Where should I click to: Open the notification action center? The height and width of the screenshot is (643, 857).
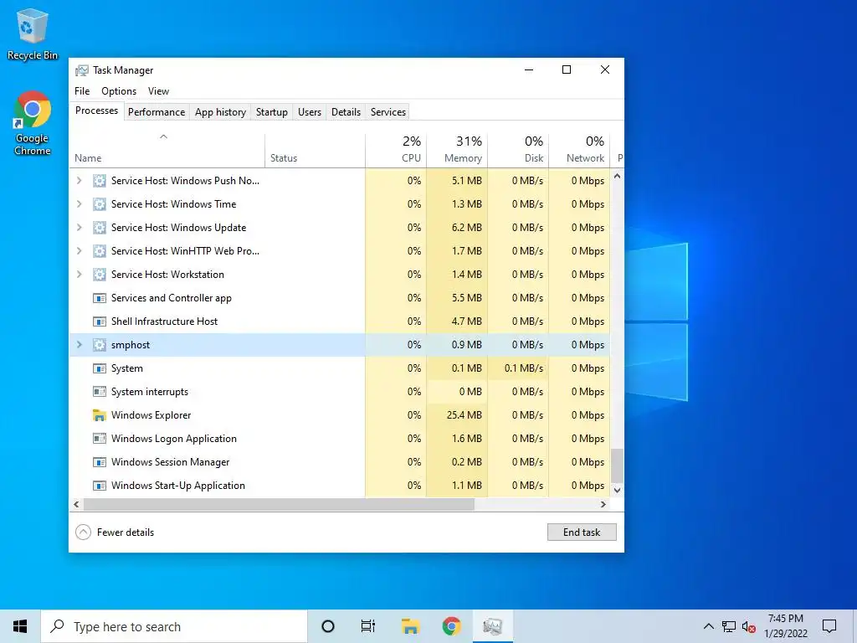point(829,626)
